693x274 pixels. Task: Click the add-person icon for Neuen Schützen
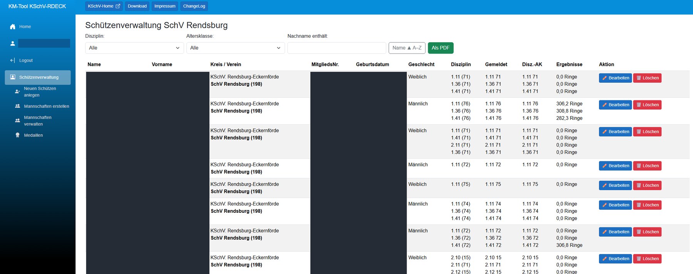pyautogui.click(x=17, y=92)
